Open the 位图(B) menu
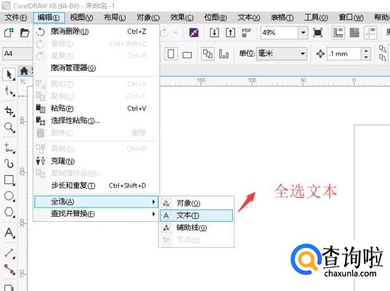The height and width of the screenshot is (291, 390). point(216,18)
